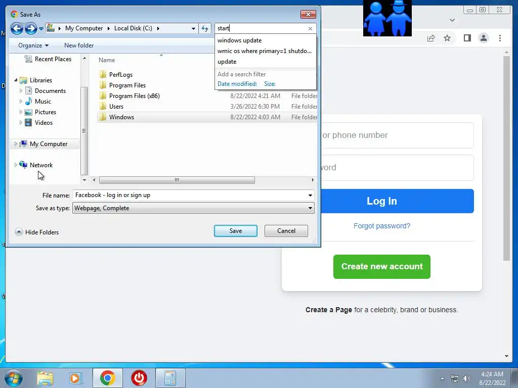Open Windows Start button
Screen dimensions: 518x388
[x=14, y=378]
